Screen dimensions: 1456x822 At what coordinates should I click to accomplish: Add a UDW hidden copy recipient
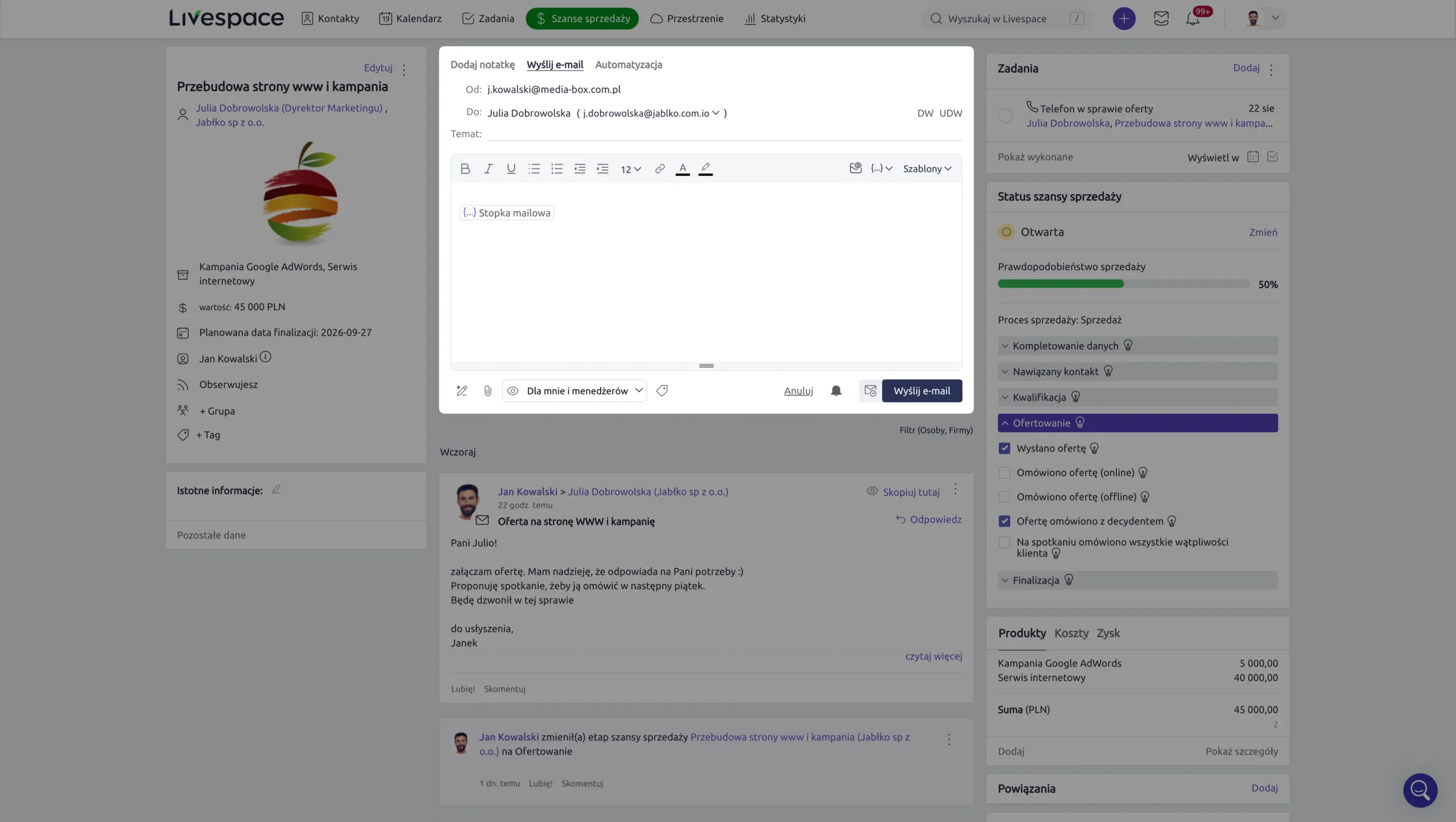(x=950, y=113)
